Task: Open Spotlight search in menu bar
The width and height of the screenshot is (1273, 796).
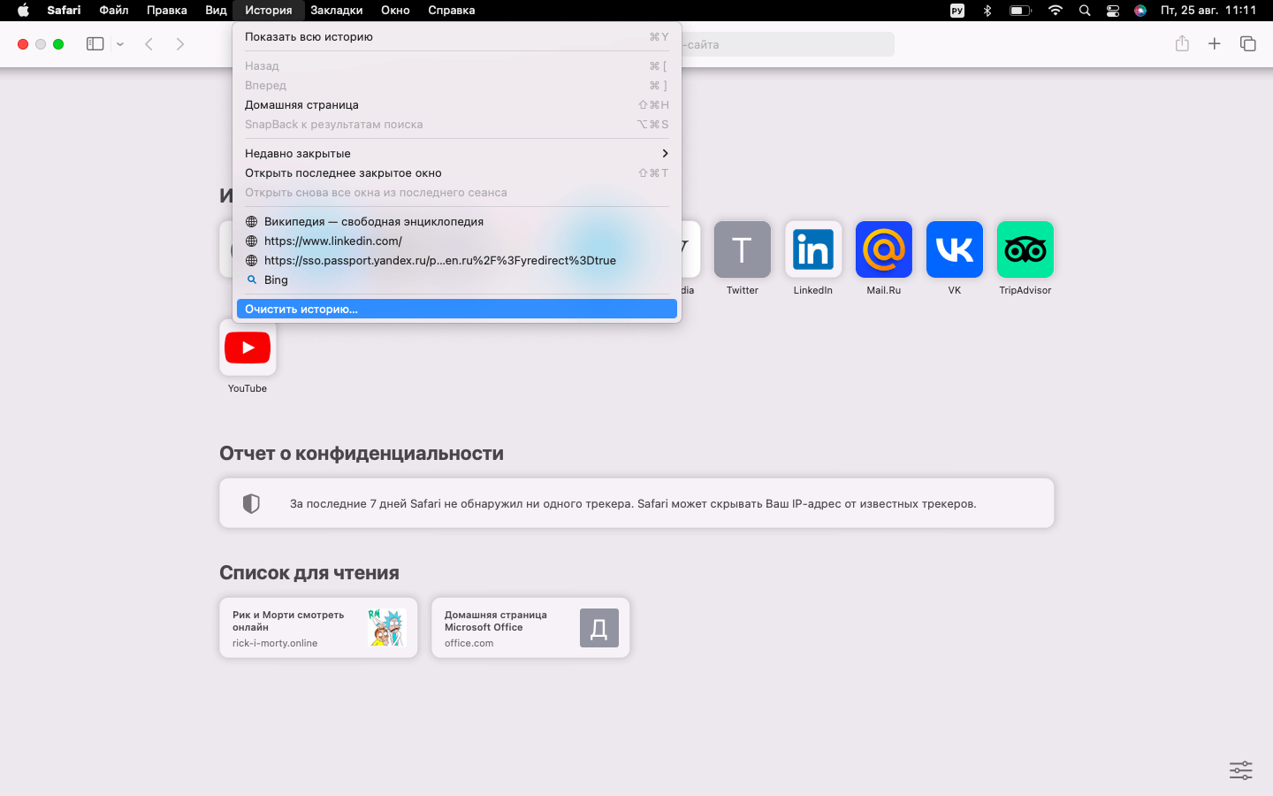Action: [x=1085, y=11]
